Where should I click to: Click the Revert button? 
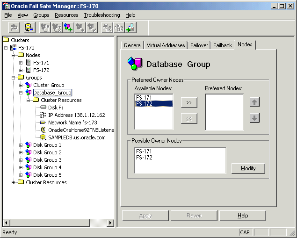[x=194, y=216]
